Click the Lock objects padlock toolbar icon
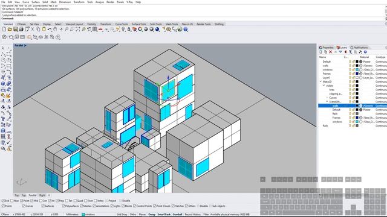The height and width of the screenshot is (217, 387). coord(129,30)
